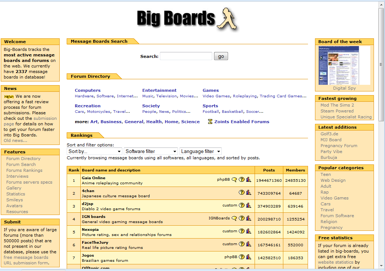Open Gallery in Features menu

(x=14, y=188)
